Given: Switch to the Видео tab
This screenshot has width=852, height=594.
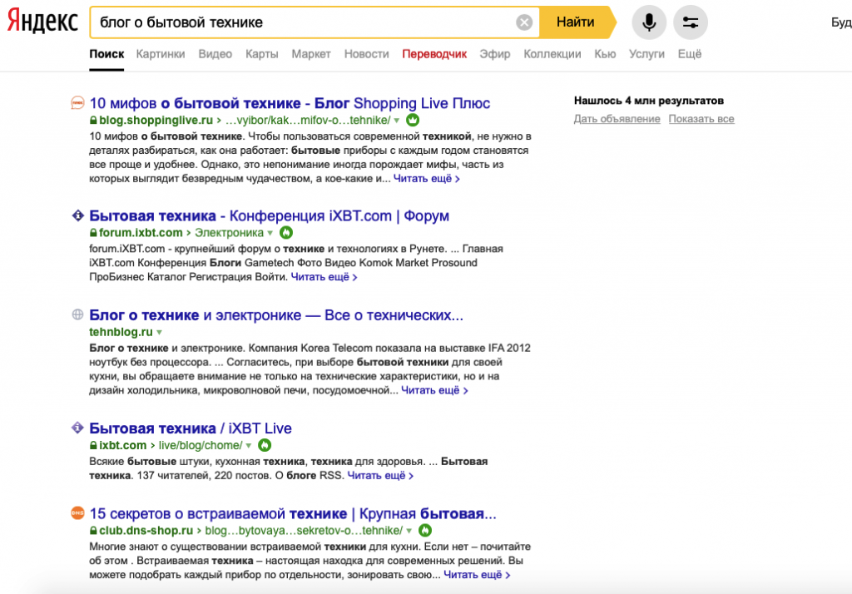Looking at the screenshot, I should click(x=215, y=54).
